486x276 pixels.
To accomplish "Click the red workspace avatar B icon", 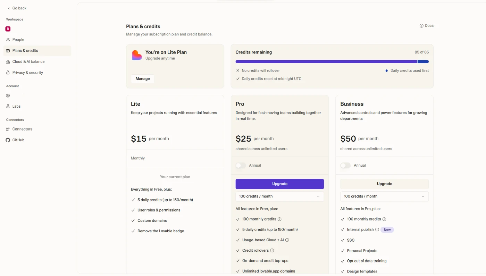I will coord(8,29).
